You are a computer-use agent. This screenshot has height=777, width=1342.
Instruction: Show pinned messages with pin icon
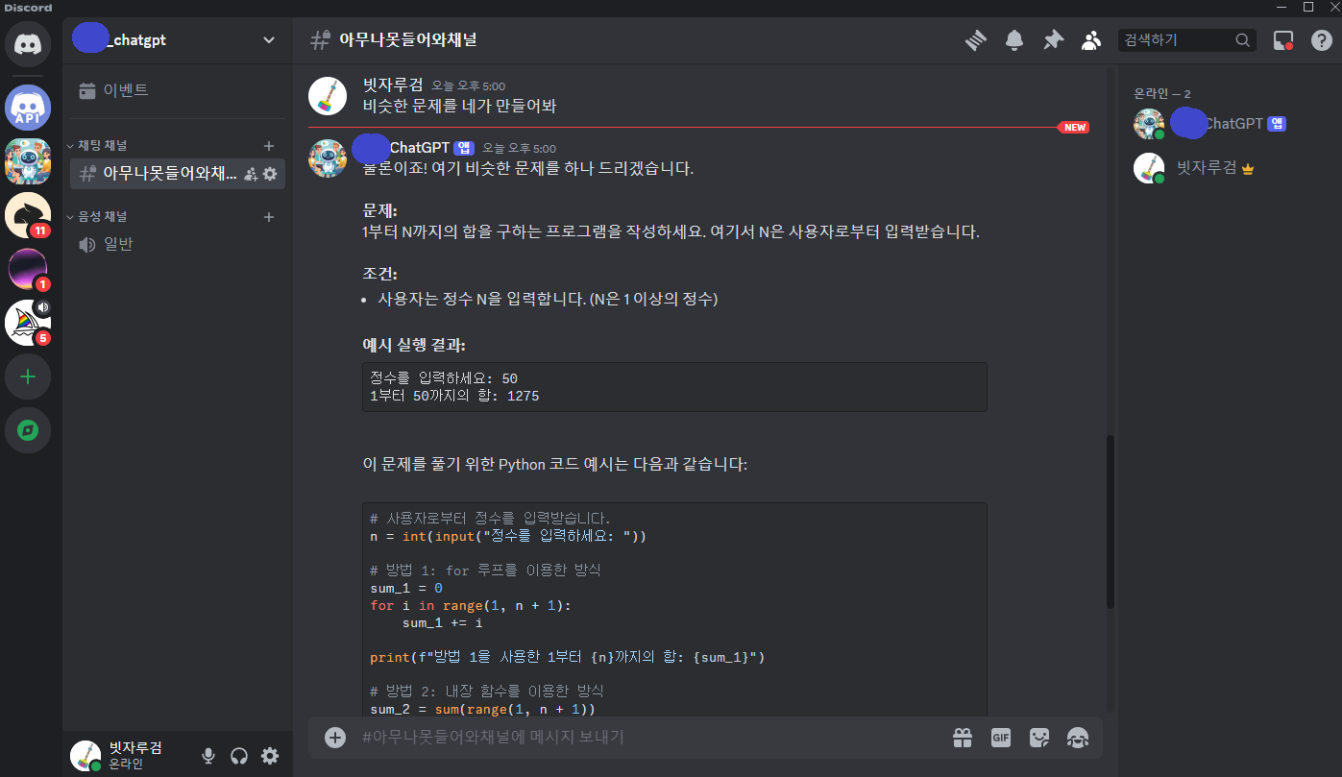pyautogui.click(x=1053, y=40)
